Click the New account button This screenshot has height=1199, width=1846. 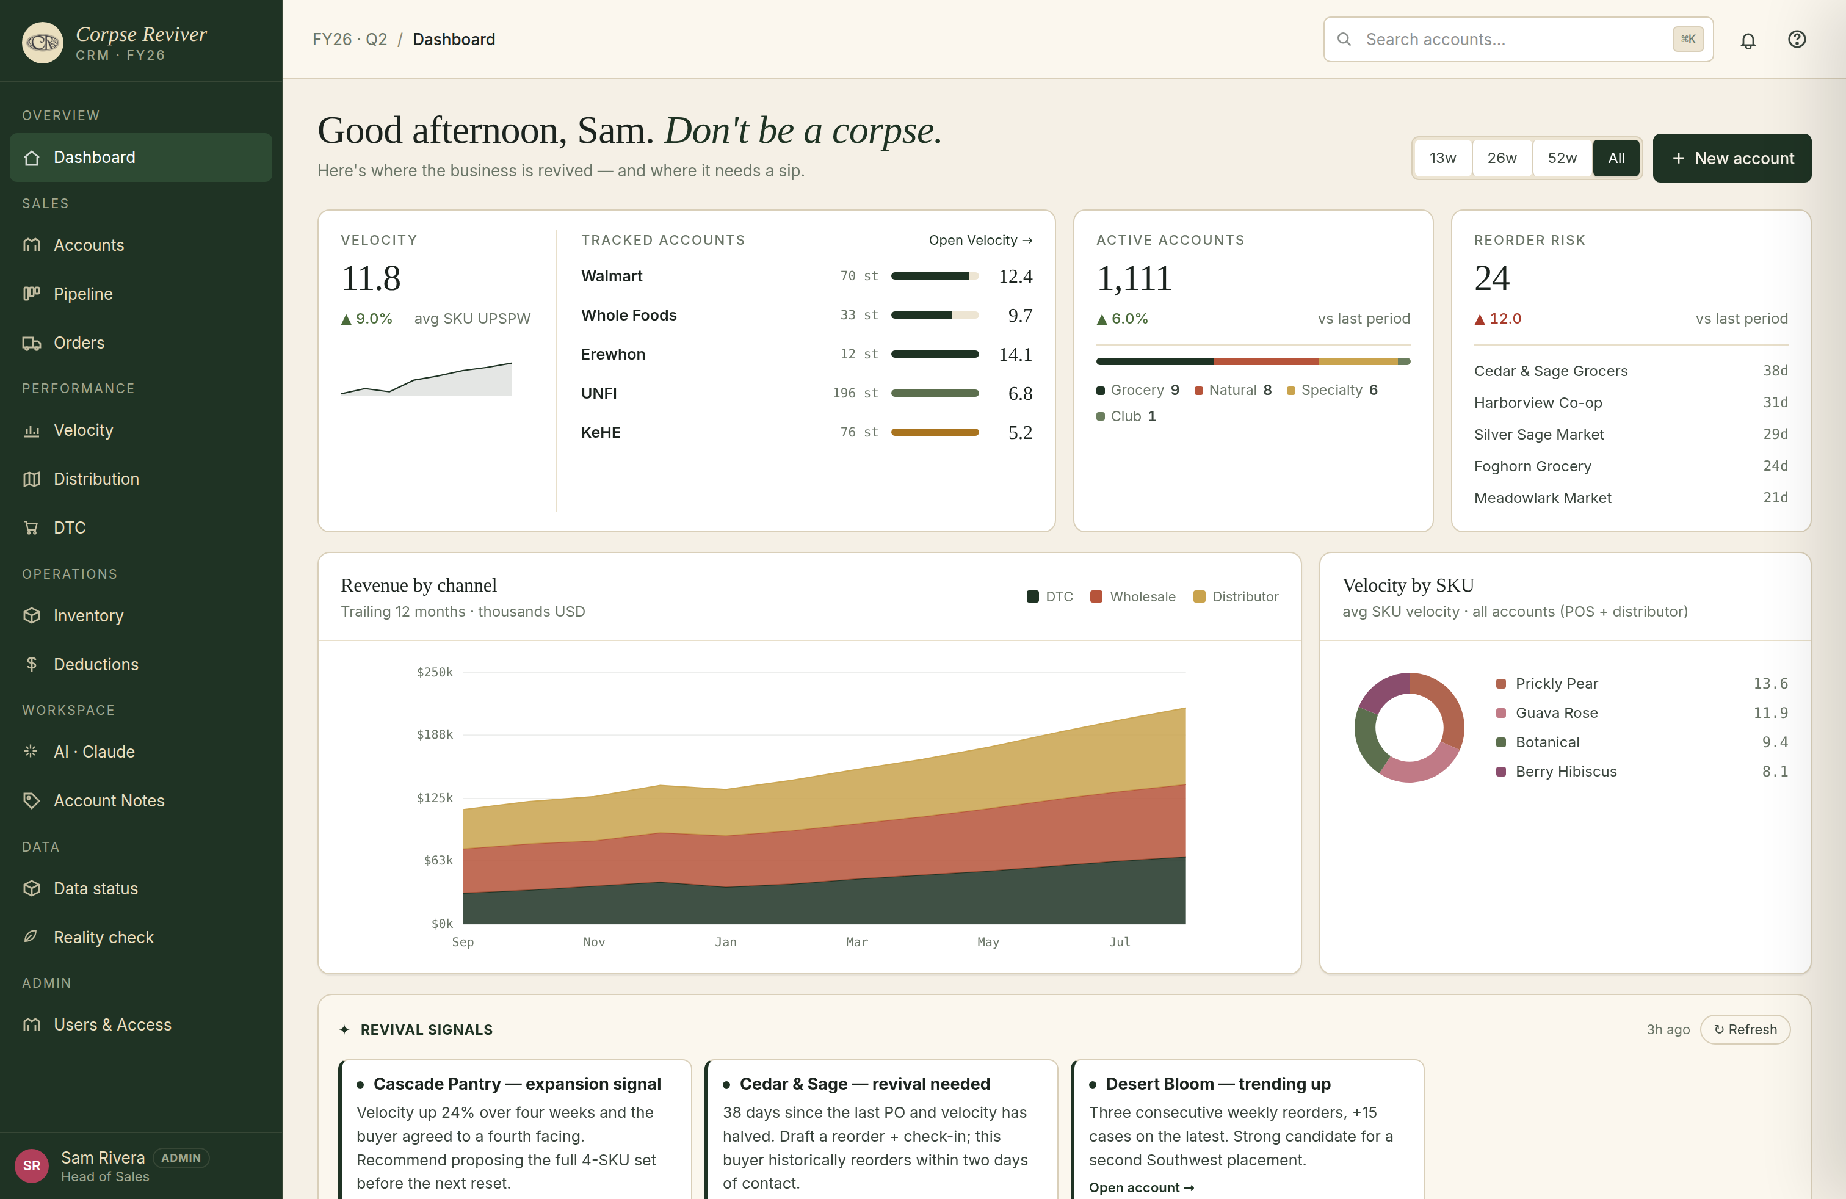click(x=1732, y=158)
